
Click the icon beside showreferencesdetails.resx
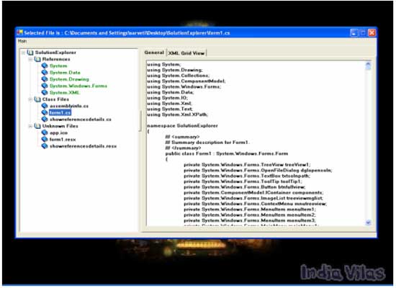point(45,146)
